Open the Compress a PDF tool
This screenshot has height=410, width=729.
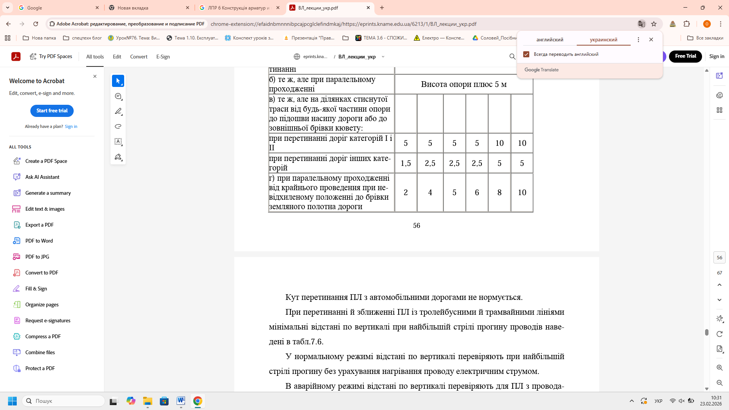(43, 336)
